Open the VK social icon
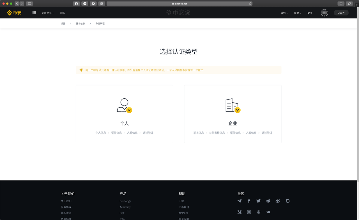The image size is (359, 220). [268, 212]
